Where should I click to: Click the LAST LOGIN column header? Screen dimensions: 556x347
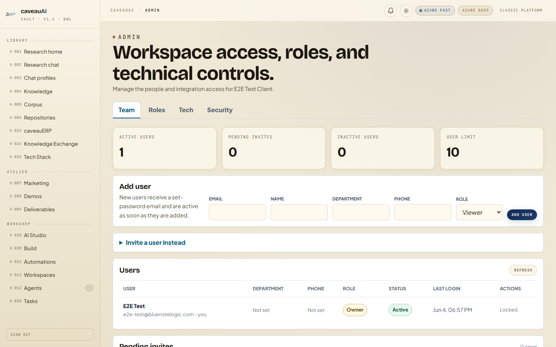click(x=447, y=289)
